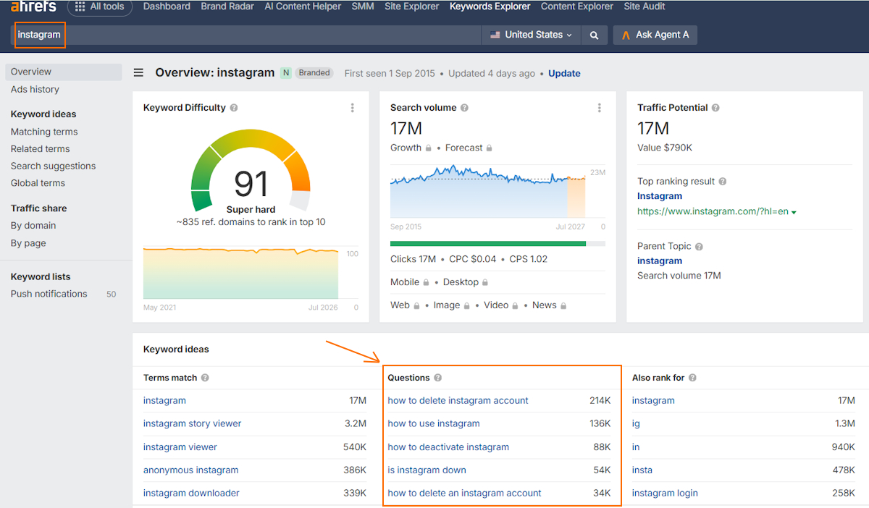Viewport: 869px width, 508px height.
Task: Select Overview in the sidebar
Action: [64, 72]
